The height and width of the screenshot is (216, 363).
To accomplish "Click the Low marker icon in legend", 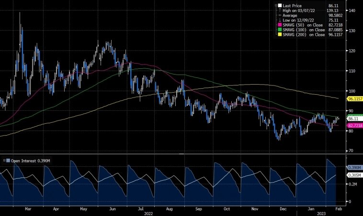I will click(280, 20).
